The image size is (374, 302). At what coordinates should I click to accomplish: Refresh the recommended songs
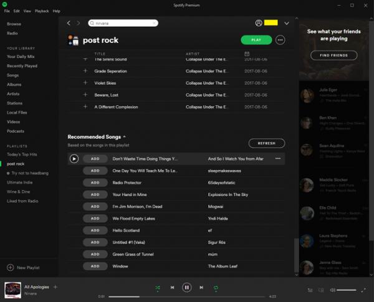(x=267, y=143)
